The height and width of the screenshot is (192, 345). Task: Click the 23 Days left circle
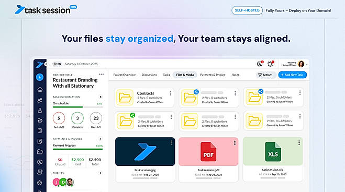[96, 118]
